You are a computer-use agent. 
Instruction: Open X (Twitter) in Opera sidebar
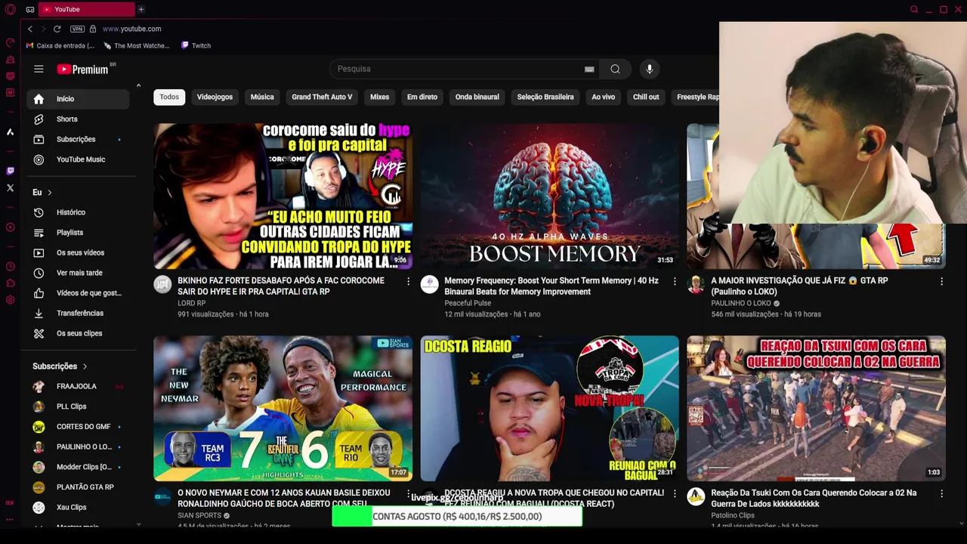pos(10,187)
